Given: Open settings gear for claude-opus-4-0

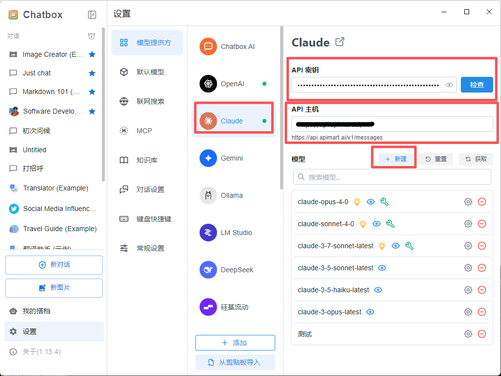Looking at the screenshot, I should tap(468, 202).
